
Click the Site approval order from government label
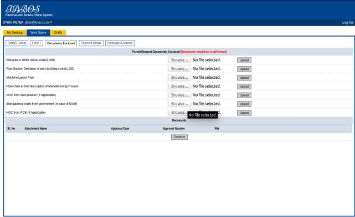click(x=42, y=104)
